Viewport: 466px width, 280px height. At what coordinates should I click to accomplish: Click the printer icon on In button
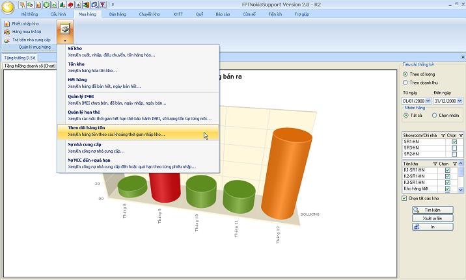click(417, 227)
